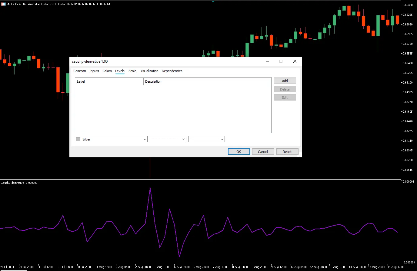Switch to the Dependencies tab
Screen dimensions: 417x271
click(x=172, y=71)
